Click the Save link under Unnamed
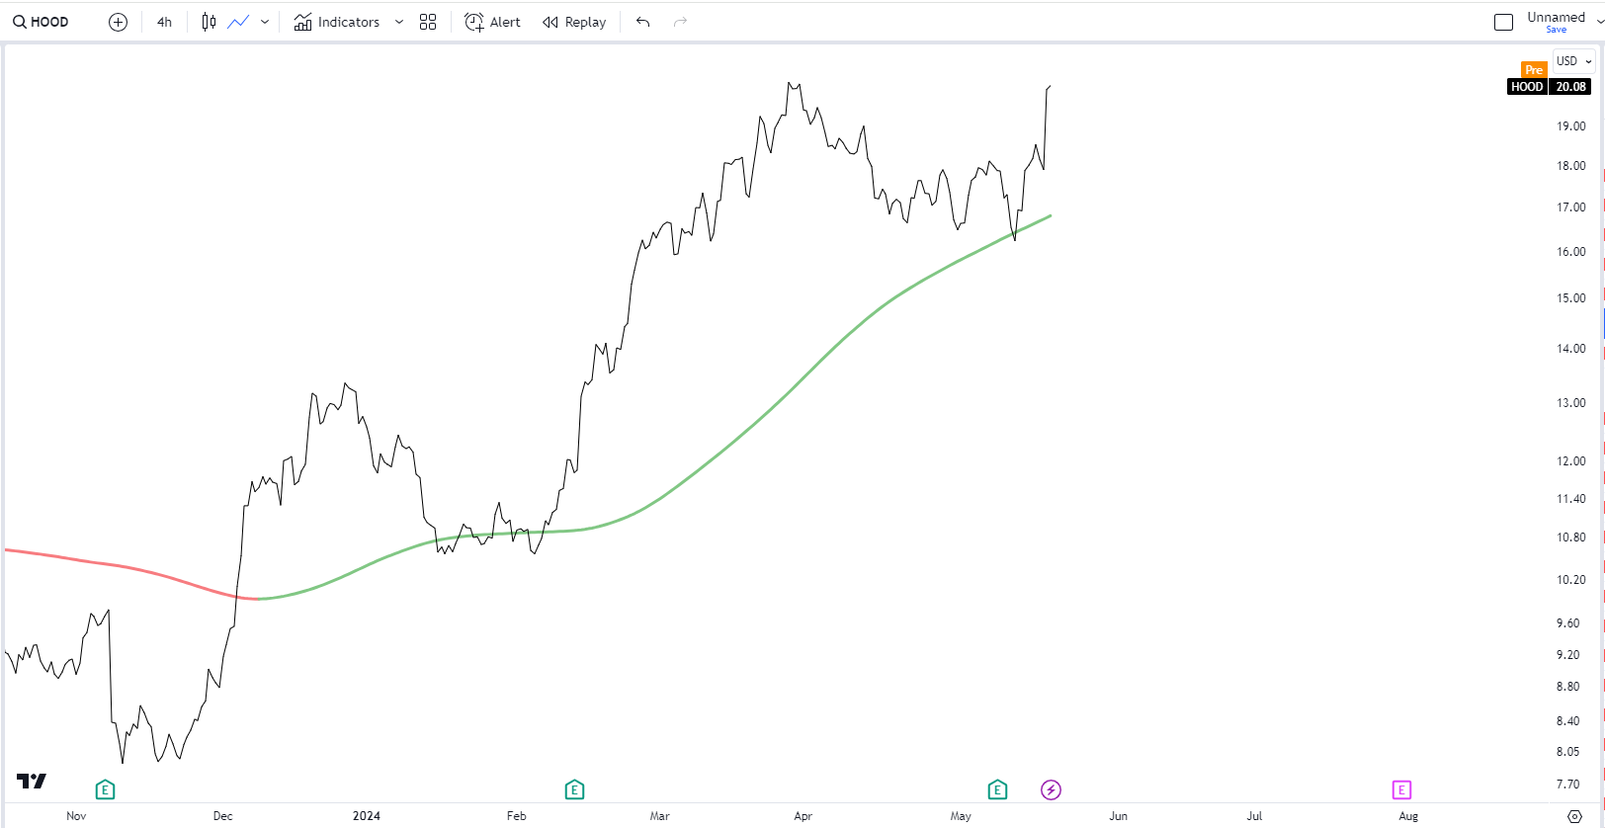1605x828 pixels. (1557, 30)
